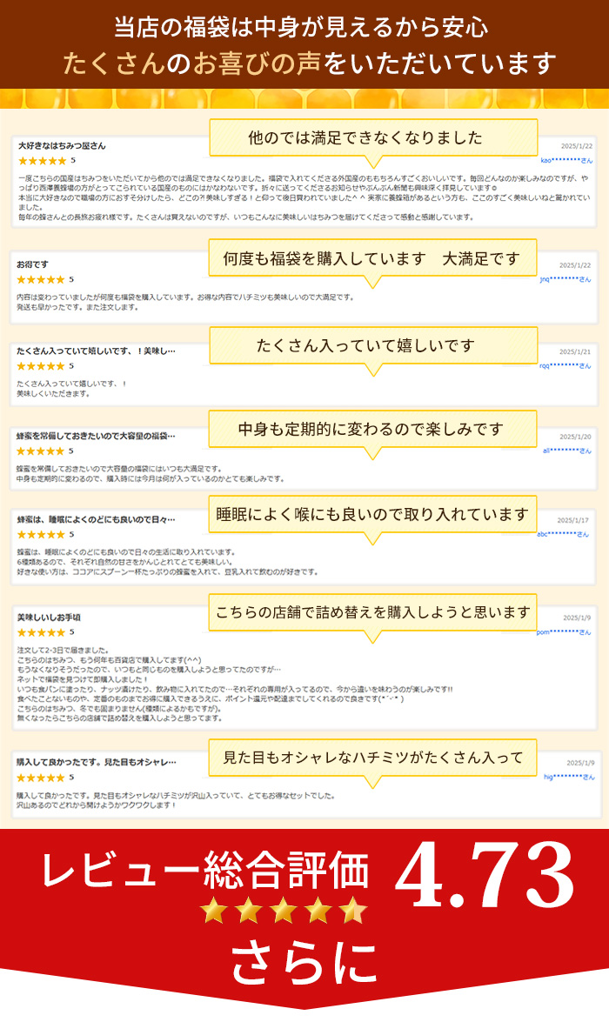This screenshot has height=1022, width=609.
Task: Click the star rating of the 2025/1/21 review
Action: click(41, 366)
